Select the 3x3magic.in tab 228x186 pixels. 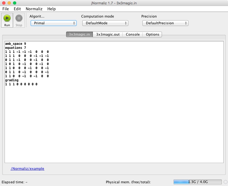(x=79, y=35)
